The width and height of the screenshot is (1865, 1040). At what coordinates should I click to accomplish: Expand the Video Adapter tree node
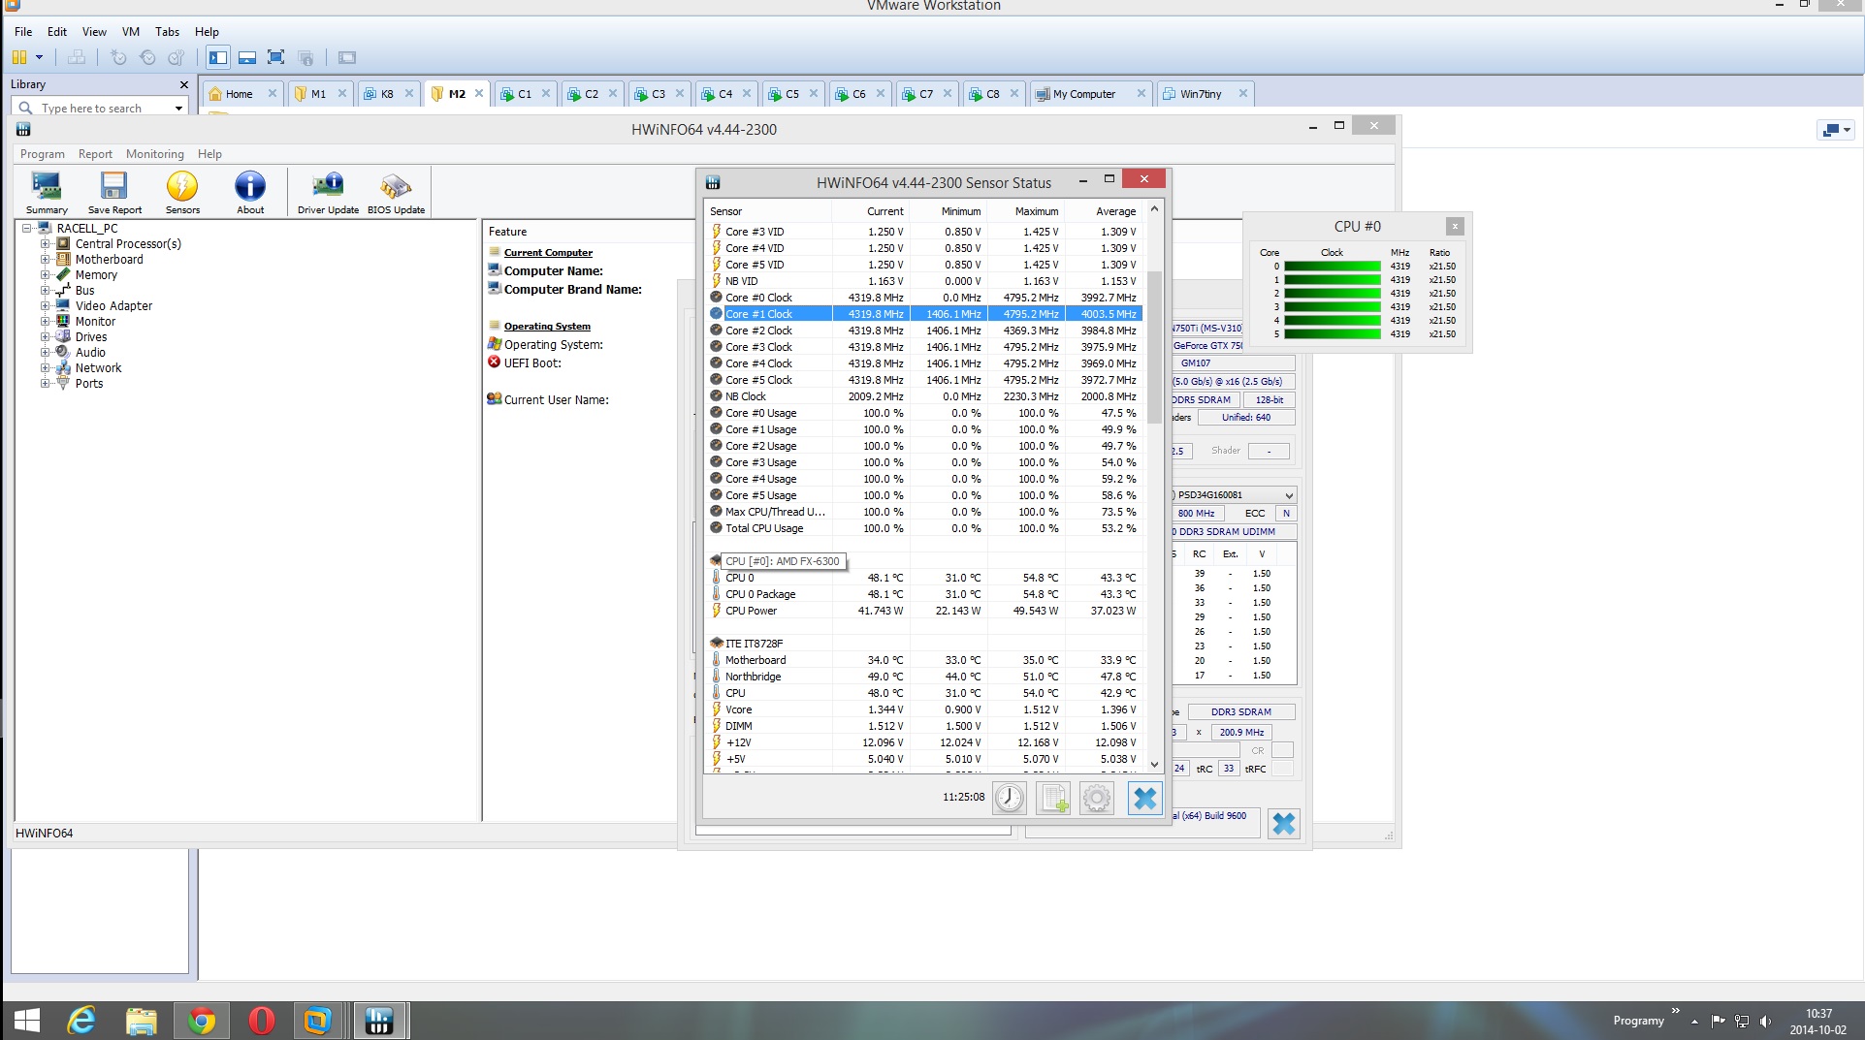(45, 306)
